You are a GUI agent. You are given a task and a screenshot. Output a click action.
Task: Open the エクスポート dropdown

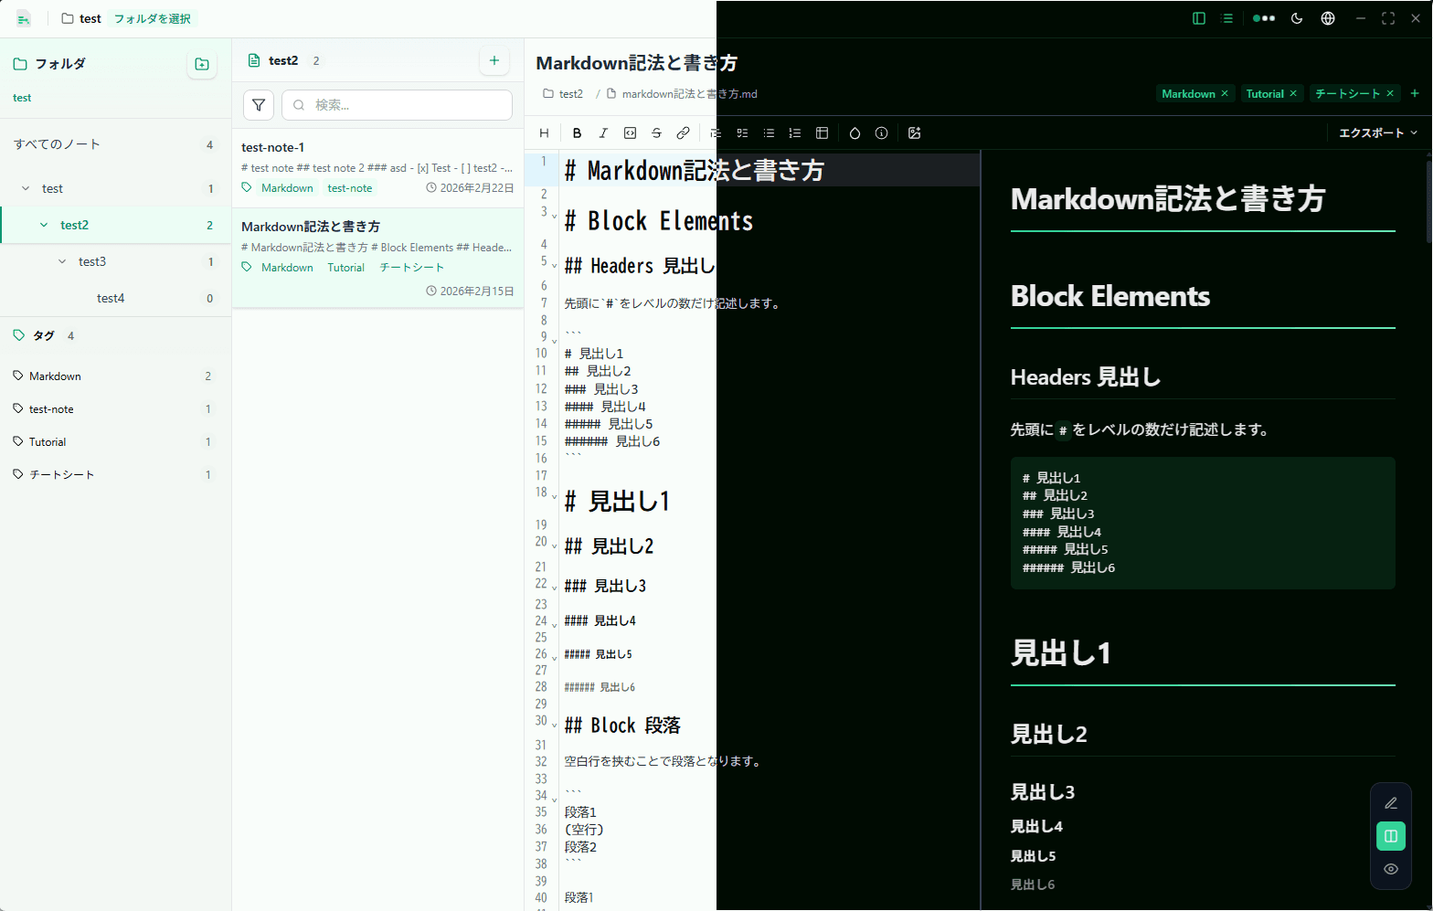[x=1377, y=133]
